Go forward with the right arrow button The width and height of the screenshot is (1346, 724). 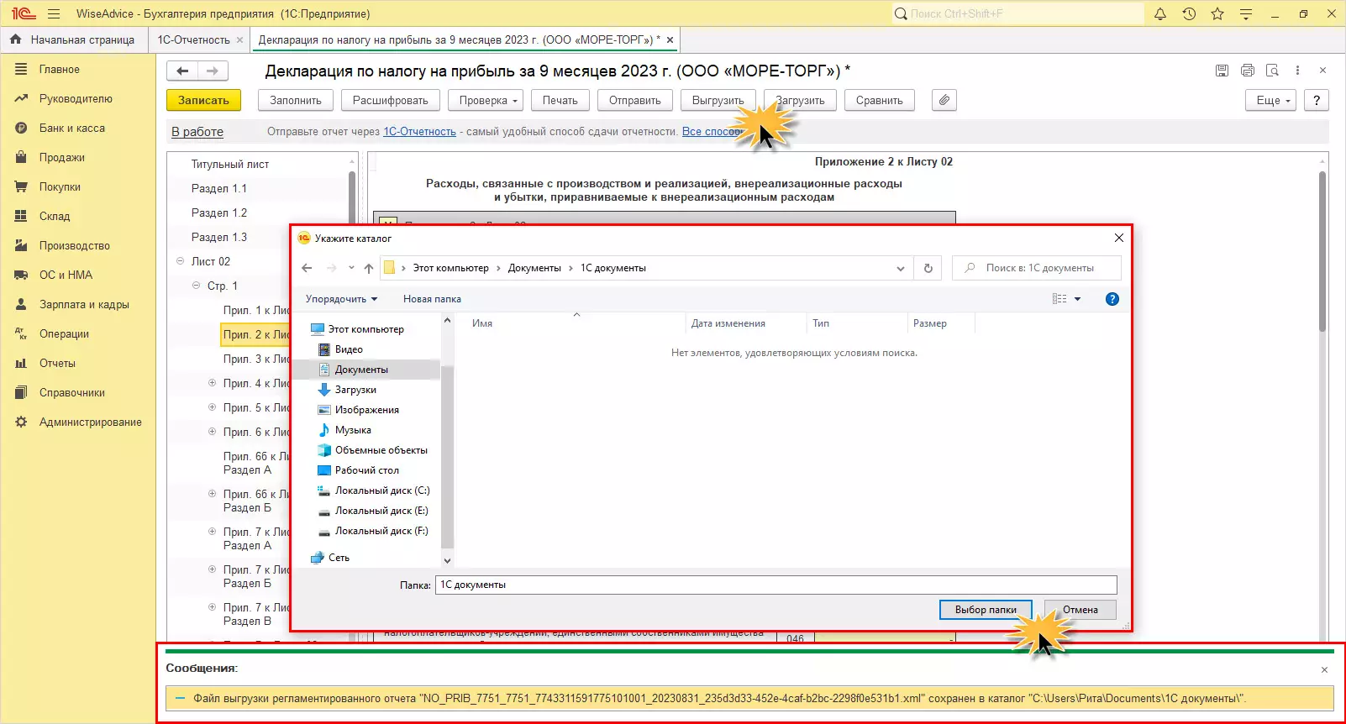point(213,71)
